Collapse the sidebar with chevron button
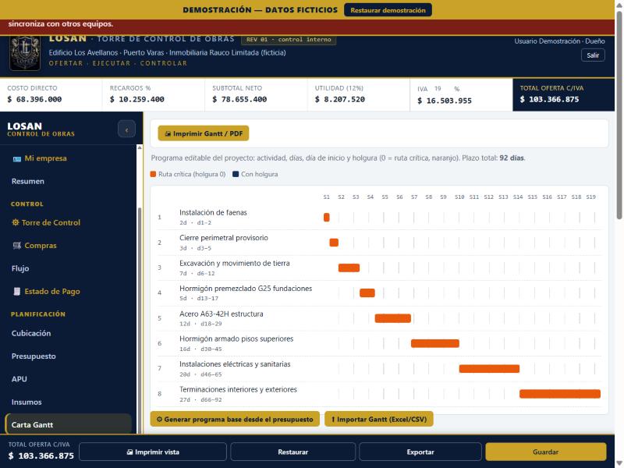The width and height of the screenshot is (624, 468). click(x=126, y=129)
